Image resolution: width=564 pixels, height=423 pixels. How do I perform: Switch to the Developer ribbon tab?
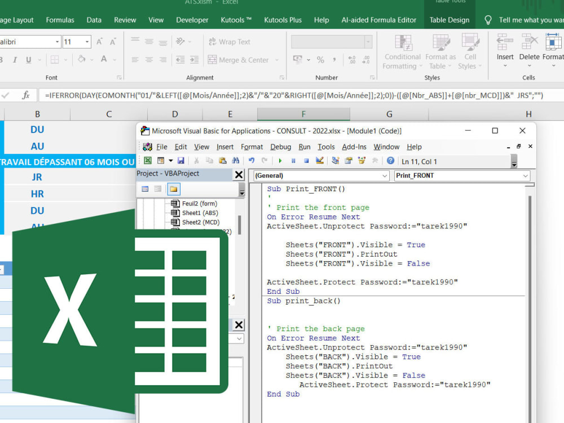coord(192,20)
